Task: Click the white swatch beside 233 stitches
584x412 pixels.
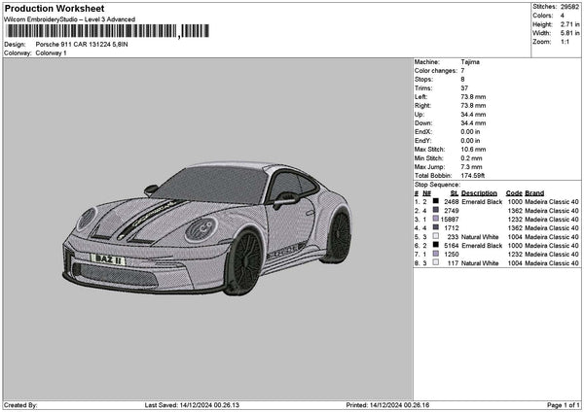Action: [x=436, y=236]
